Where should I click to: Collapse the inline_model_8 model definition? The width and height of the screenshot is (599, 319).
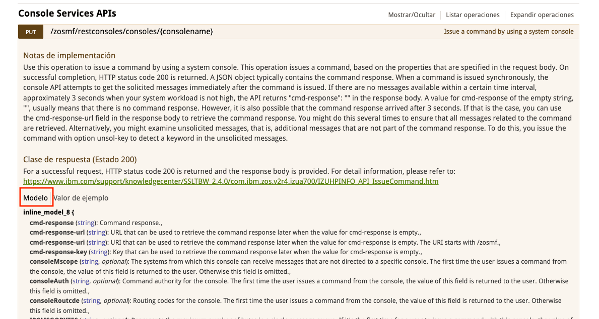click(48, 212)
